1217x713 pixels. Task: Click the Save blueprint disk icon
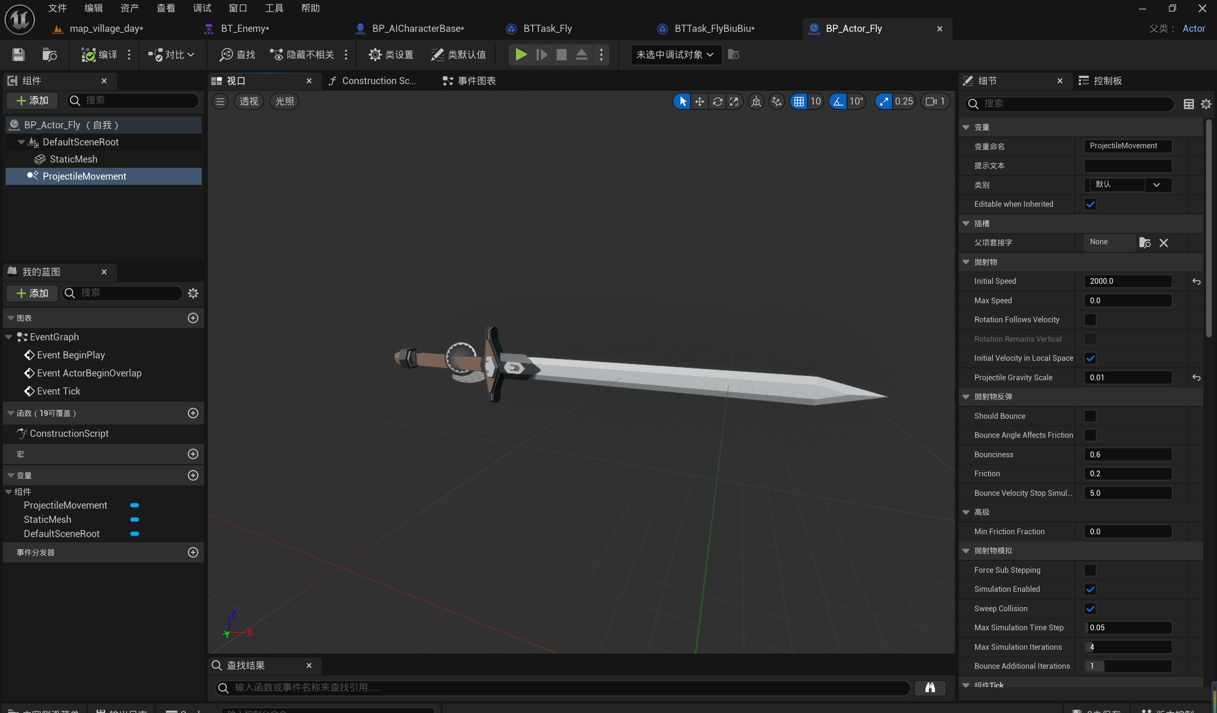tap(19, 55)
